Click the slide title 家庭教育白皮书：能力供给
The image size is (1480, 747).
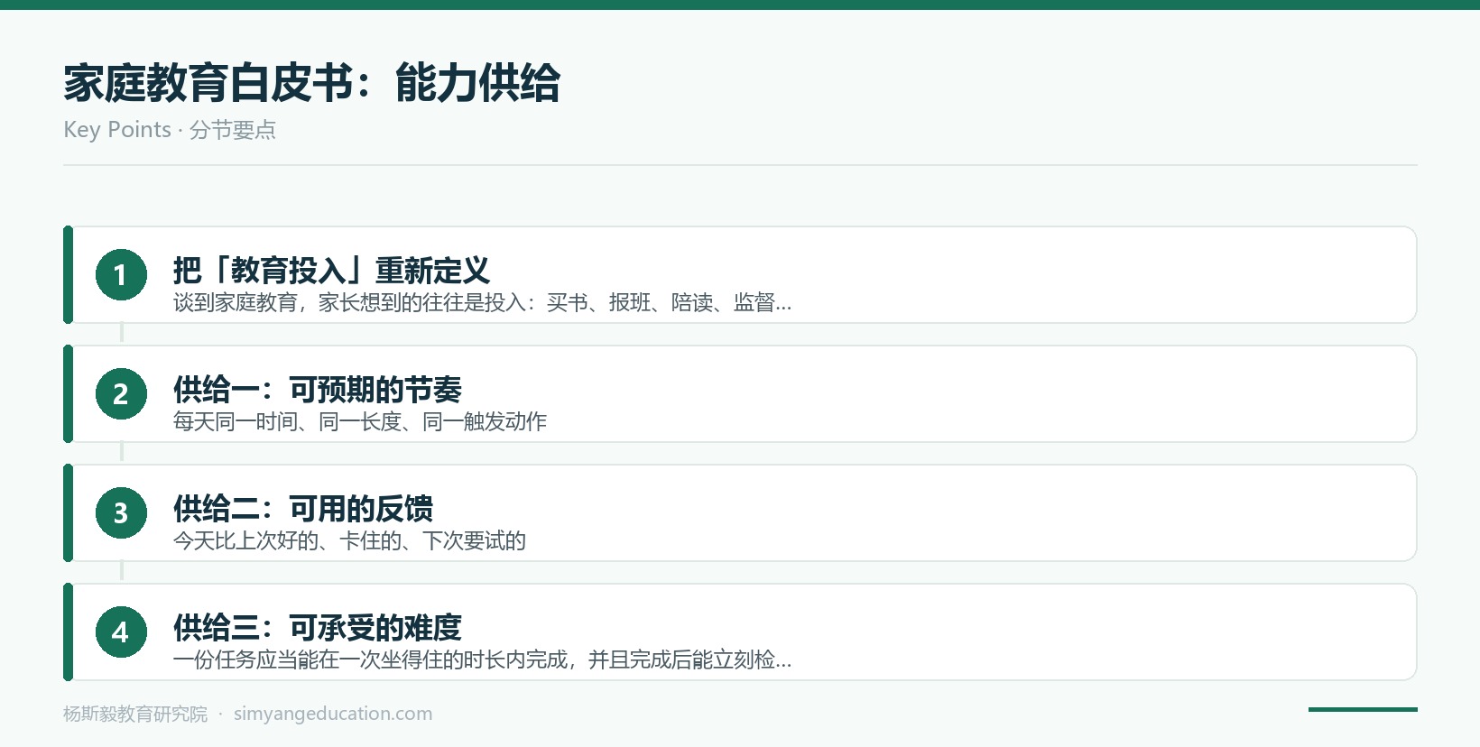coord(311,83)
